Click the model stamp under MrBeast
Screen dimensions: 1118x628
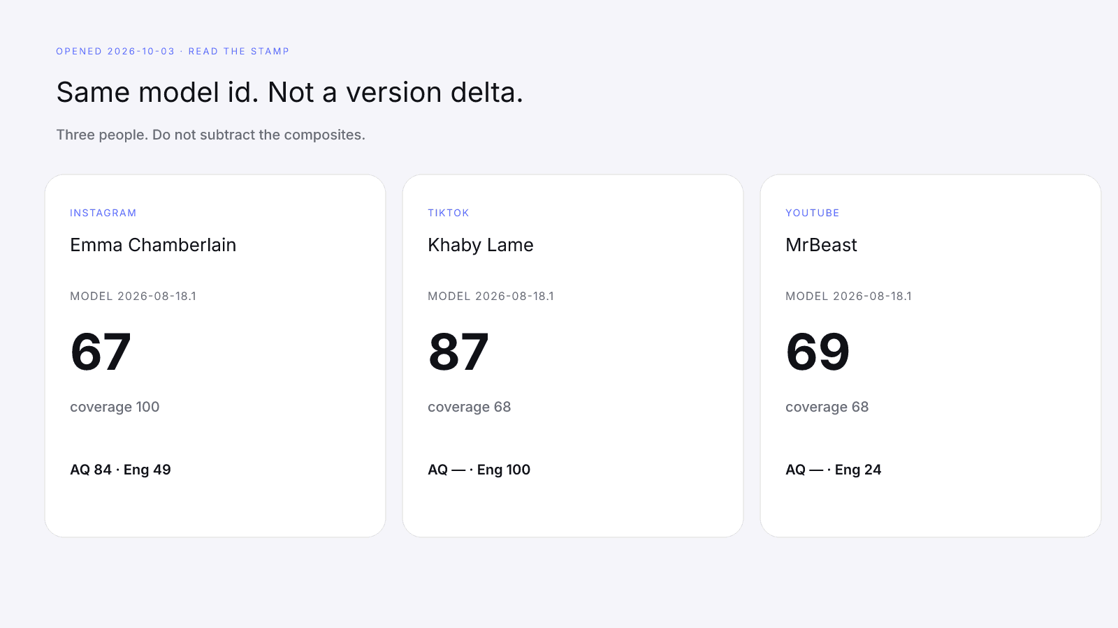pos(849,296)
